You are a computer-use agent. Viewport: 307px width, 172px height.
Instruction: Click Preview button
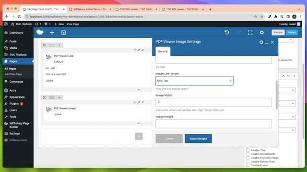pos(278,32)
